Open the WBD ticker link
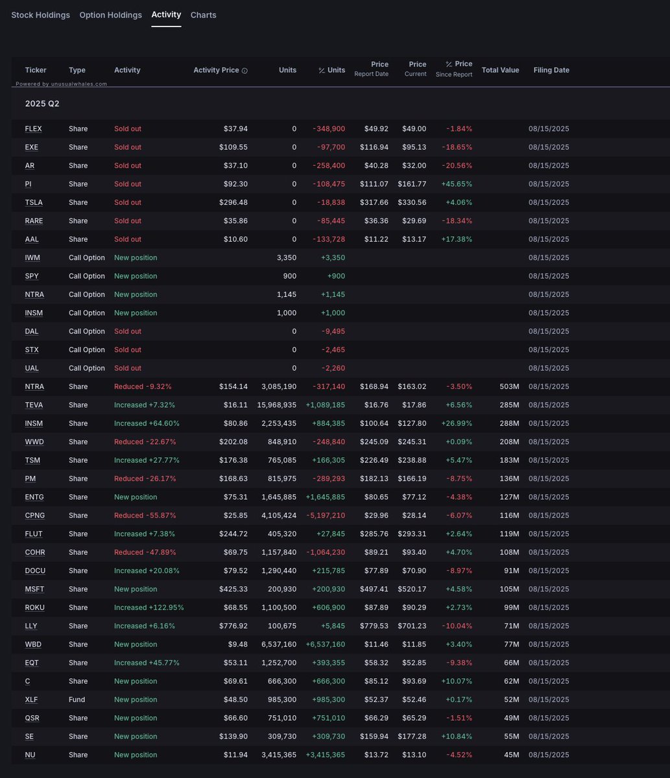This screenshot has width=670, height=778. coord(33,644)
